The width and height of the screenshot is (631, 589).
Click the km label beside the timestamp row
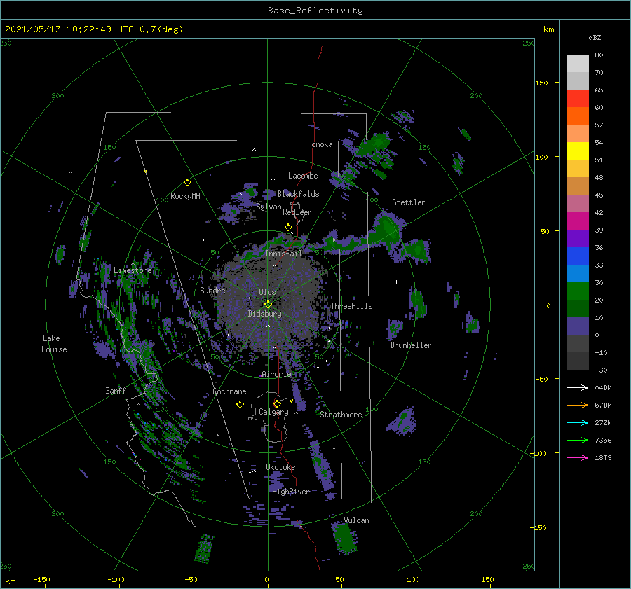548,29
